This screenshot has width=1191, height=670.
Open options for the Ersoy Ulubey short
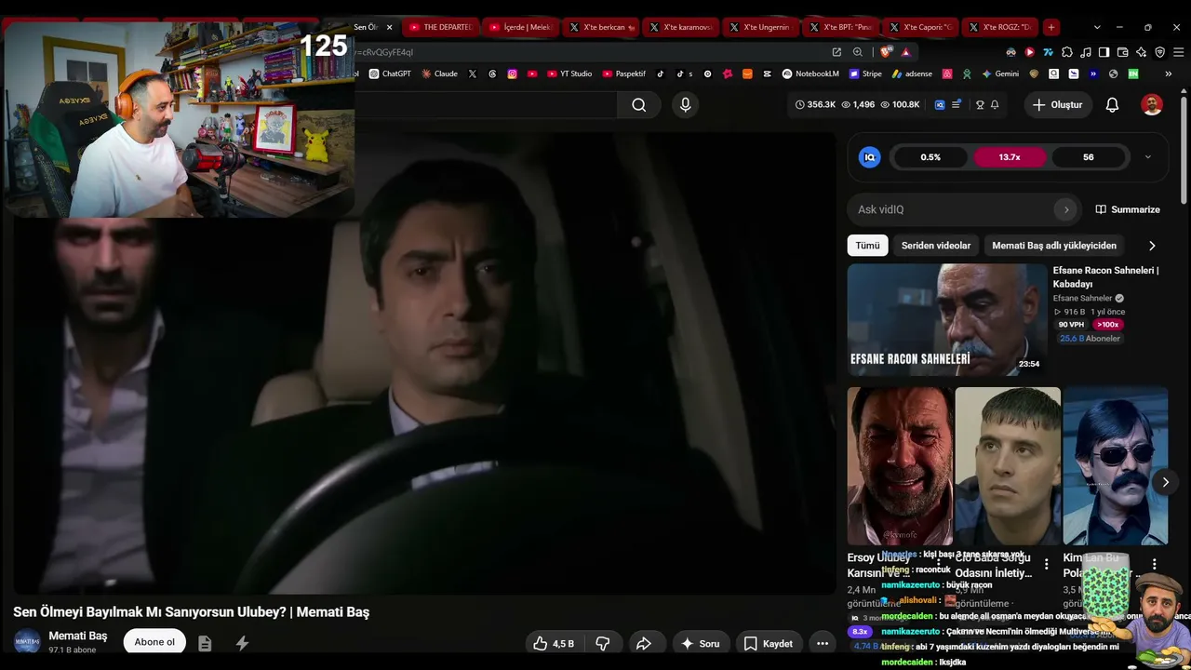(938, 564)
